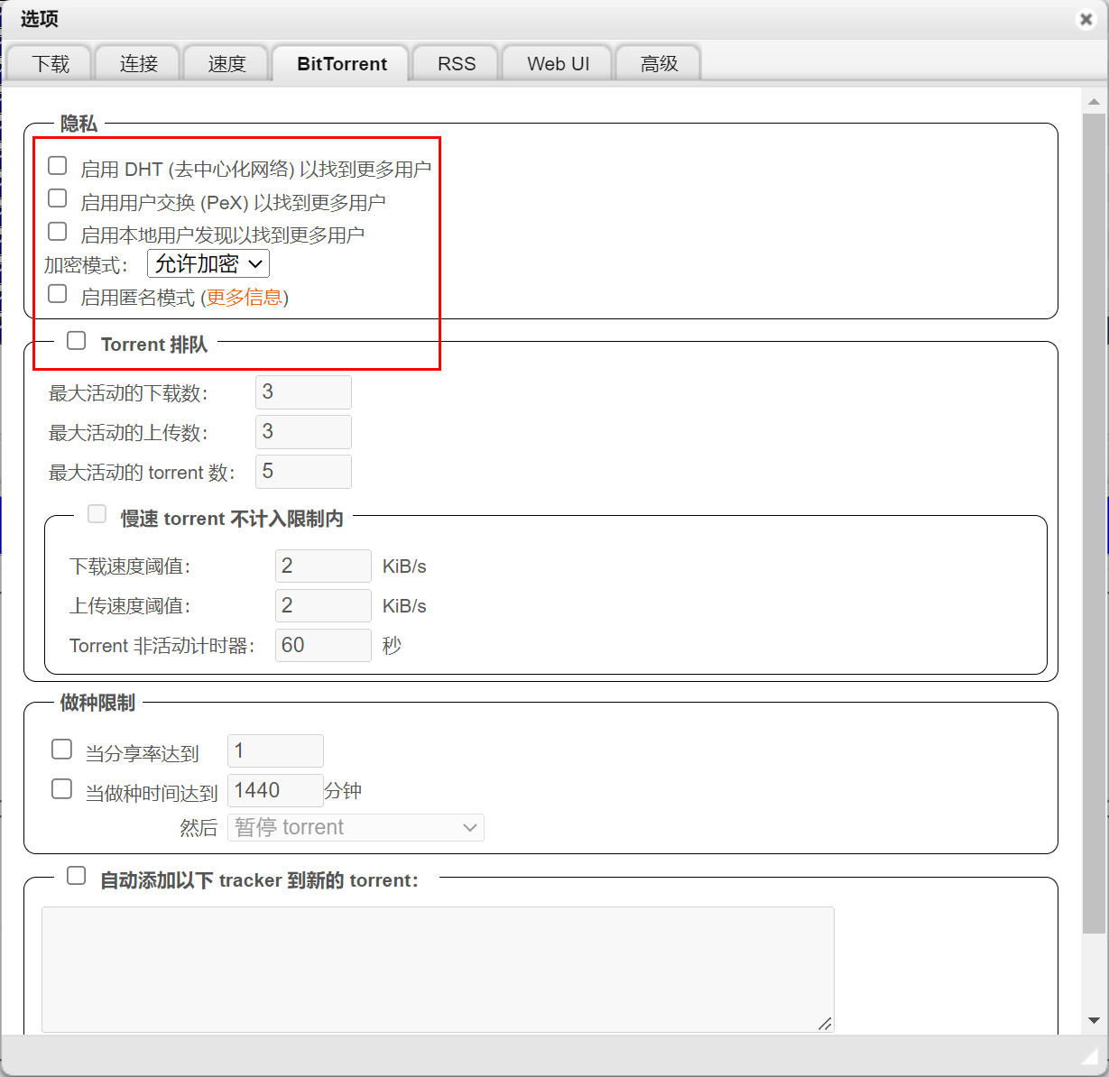Toggle 自动添加以下 tracker checkbox
1109x1077 pixels.
77,876
